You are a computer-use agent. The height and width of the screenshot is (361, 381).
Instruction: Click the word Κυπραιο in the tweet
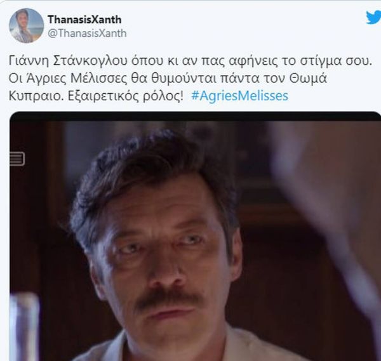pyautogui.click(x=36, y=96)
